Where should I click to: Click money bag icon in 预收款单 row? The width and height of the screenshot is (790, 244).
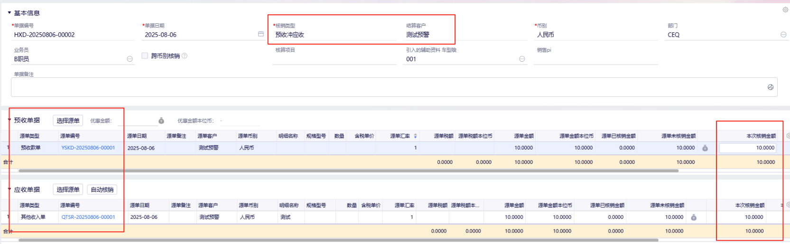(x=705, y=148)
